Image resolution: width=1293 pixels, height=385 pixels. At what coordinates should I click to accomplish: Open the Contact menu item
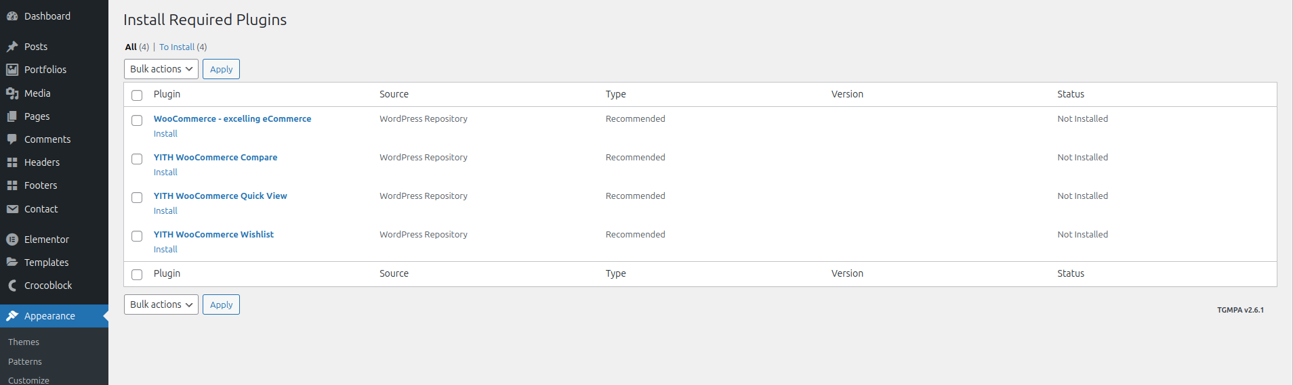point(54,209)
